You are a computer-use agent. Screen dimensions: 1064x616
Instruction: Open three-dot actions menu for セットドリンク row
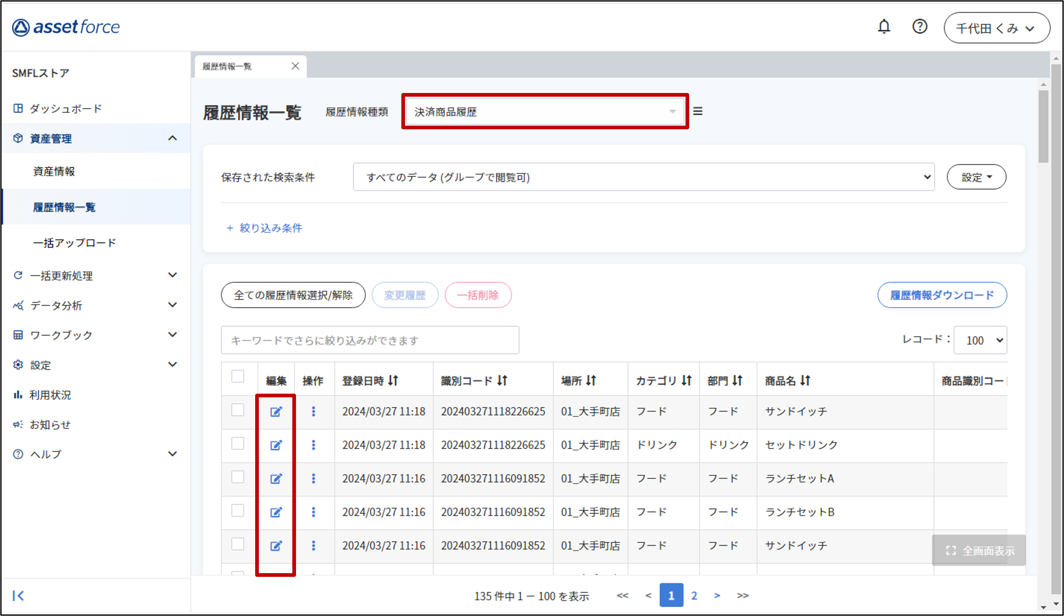[313, 445]
